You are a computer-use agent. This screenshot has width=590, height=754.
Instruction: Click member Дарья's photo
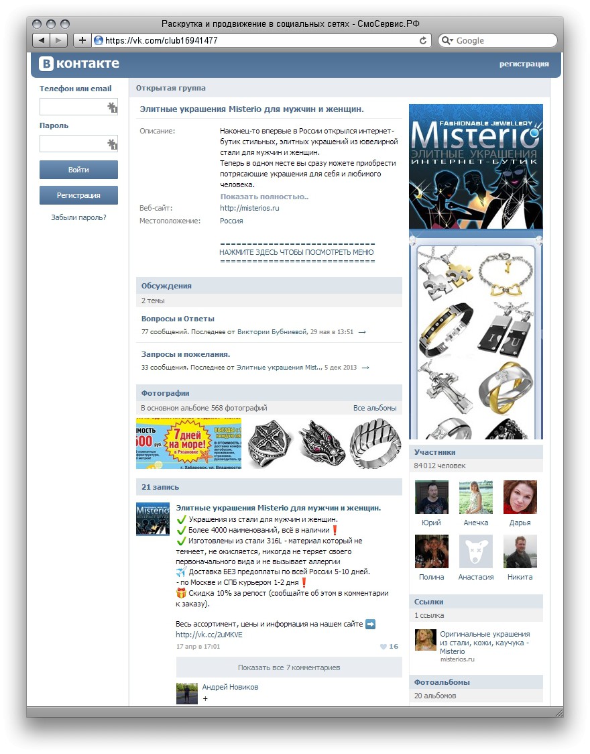[x=520, y=497]
